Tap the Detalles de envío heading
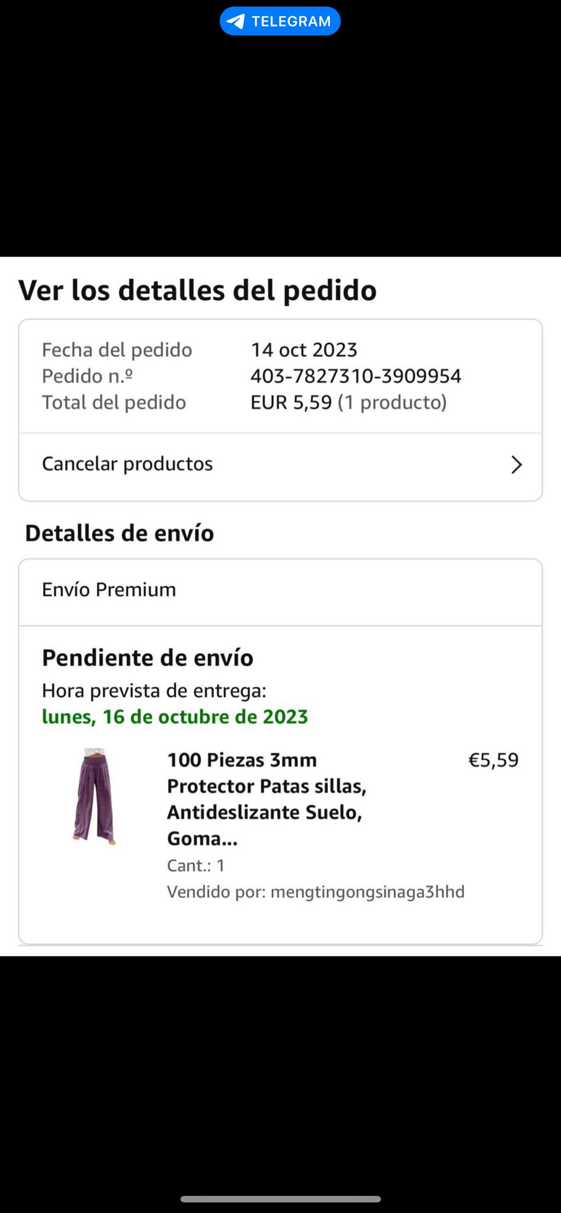This screenshot has height=1213, width=561. [119, 533]
